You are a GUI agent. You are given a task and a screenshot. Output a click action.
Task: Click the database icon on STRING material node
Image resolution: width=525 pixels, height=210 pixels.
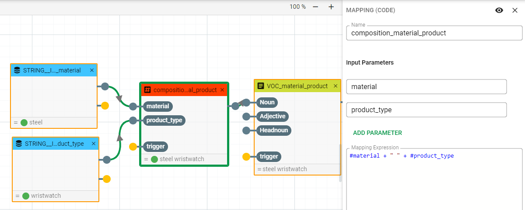(17, 70)
